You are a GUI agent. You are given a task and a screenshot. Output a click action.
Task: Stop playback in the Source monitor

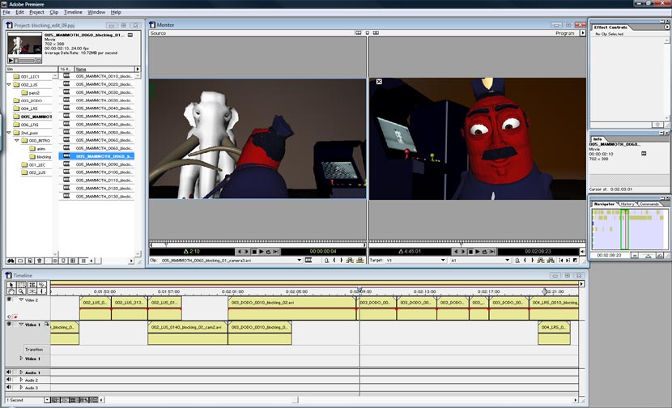coord(254,252)
